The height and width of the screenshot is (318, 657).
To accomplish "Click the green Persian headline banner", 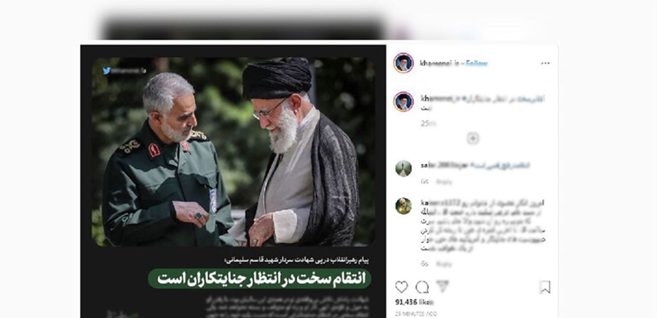I will (x=259, y=278).
